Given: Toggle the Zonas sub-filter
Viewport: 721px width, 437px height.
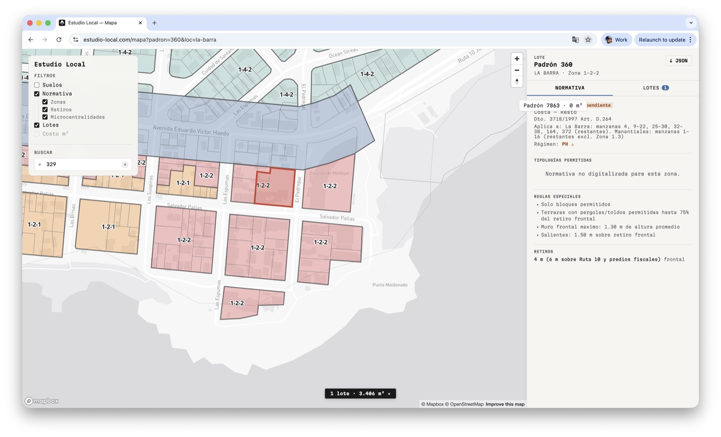Looking at the screenshot, I should coord(45,102).
